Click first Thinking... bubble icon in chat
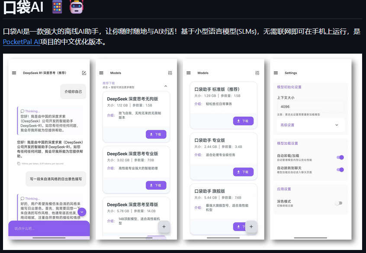This screenshot has height=253, width=366. point(22,111)
